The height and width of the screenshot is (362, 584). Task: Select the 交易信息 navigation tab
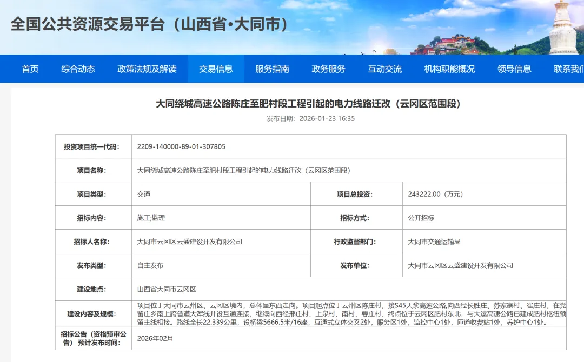click(216, 69)
